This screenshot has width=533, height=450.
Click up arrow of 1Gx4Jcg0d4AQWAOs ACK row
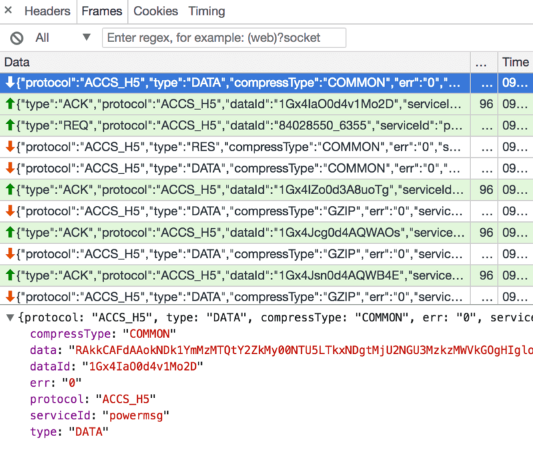pyautogui.click(x=10, y=232)
